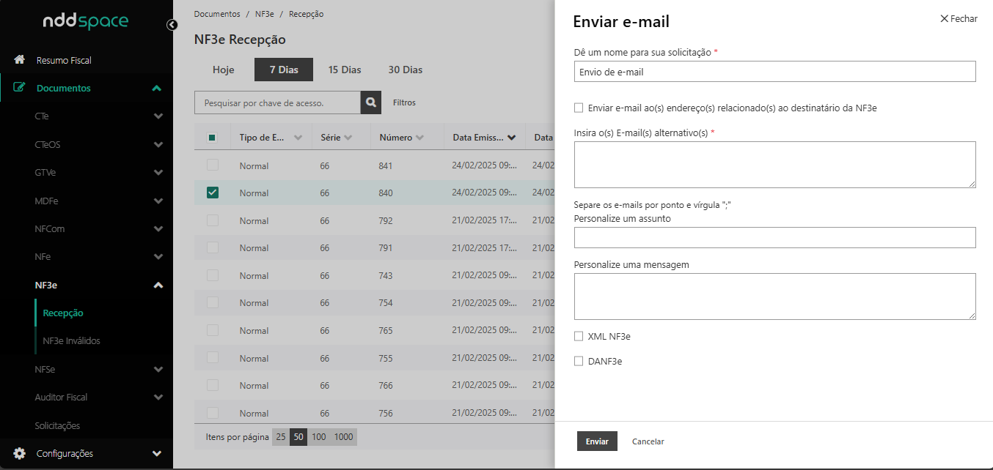Click the search magnifier icon button
The height and width of the screenshot is (470, 993).
[x=371, y=103]
